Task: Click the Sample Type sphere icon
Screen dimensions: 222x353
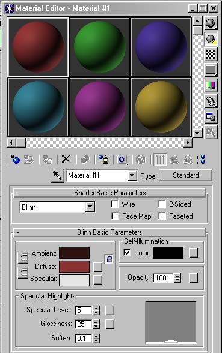Action: [x=211, y=23]
